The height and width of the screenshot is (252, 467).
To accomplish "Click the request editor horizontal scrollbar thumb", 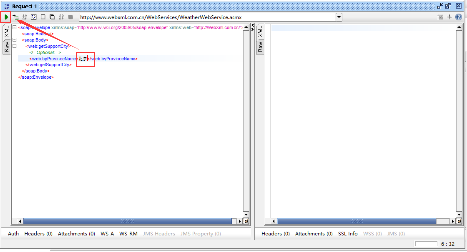I will tap(127, 221).
